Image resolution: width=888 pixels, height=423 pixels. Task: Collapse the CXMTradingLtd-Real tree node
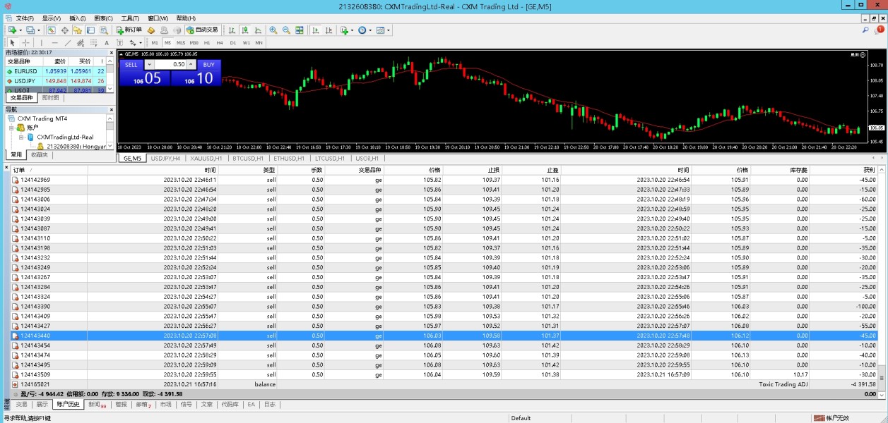click(21, 137)
